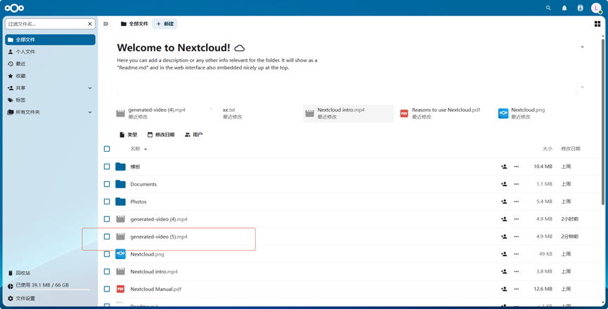Click the 新建 new button

coord(164,24)
